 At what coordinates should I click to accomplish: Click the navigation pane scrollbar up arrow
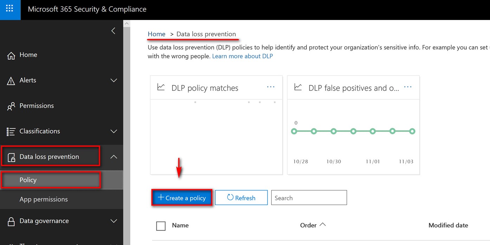pos(127,24)
